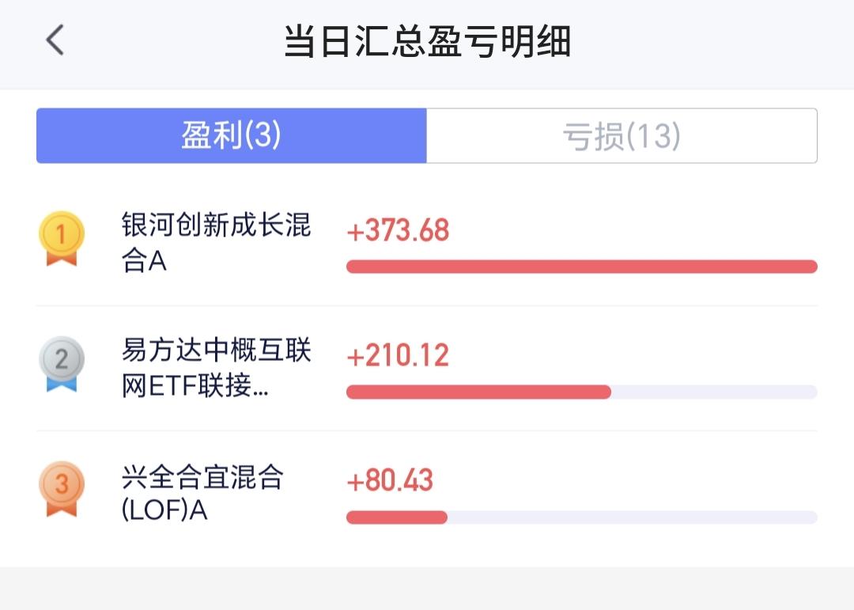Click the 当日汇总盈亏明细 page title
The image size is (854, 610).
coord(428,41)
